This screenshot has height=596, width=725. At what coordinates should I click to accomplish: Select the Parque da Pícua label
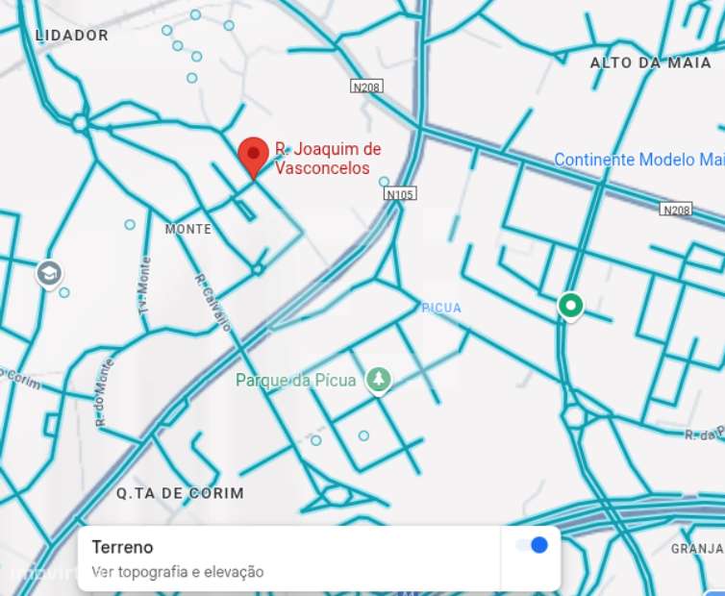[x=296, y=381]
